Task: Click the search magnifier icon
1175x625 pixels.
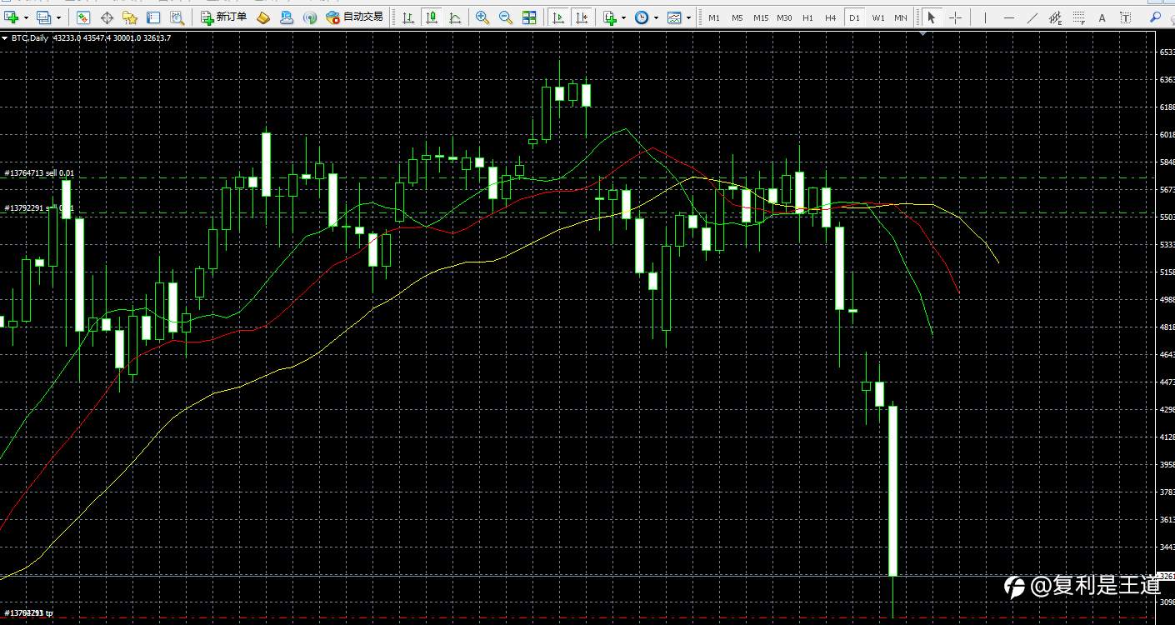Action: 1155,17
